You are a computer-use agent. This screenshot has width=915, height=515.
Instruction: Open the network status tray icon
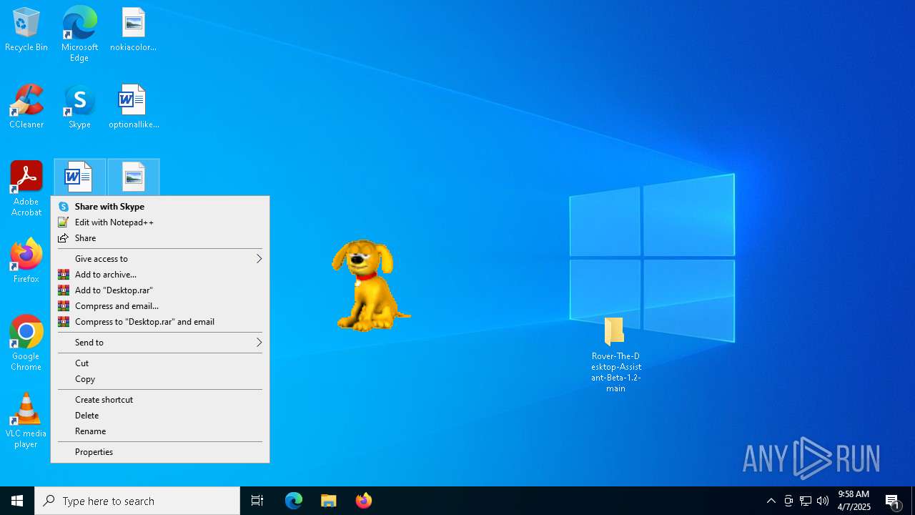[x=806, y=501]
